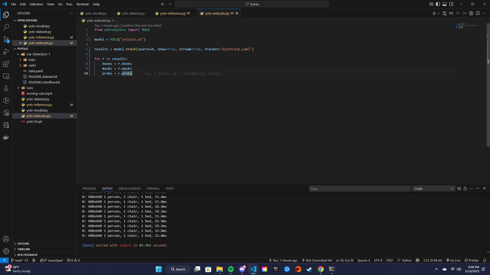The width and height of the screenshot is (490, 275).
Task: Switch to the Terminal panel tab
Action: coord(153,189)
